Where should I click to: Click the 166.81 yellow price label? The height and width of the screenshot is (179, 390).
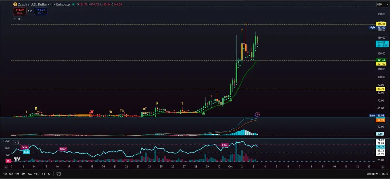tap(381, 24)
